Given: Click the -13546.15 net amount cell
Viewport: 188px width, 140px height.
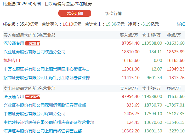Looking at the screenshot, I should [x=175, y=122].
